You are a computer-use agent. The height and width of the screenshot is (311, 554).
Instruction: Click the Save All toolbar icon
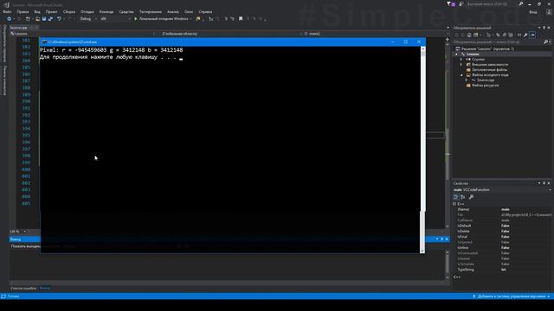click(x=50, y=19)
